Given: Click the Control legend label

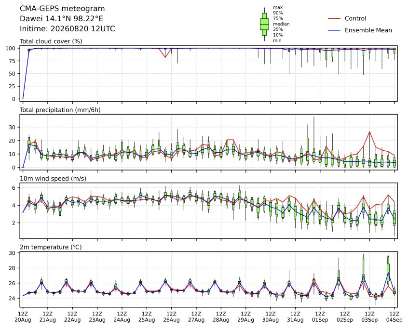Looking at the screenshot, I should [x=355, y=18].
